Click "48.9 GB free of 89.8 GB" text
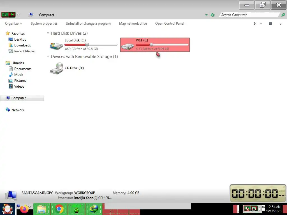 pyautogui.click(x=81, y=49)
